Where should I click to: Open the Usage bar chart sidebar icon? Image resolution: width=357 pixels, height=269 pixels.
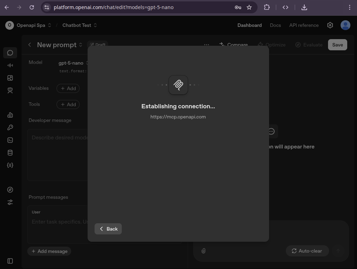(10, 115)
